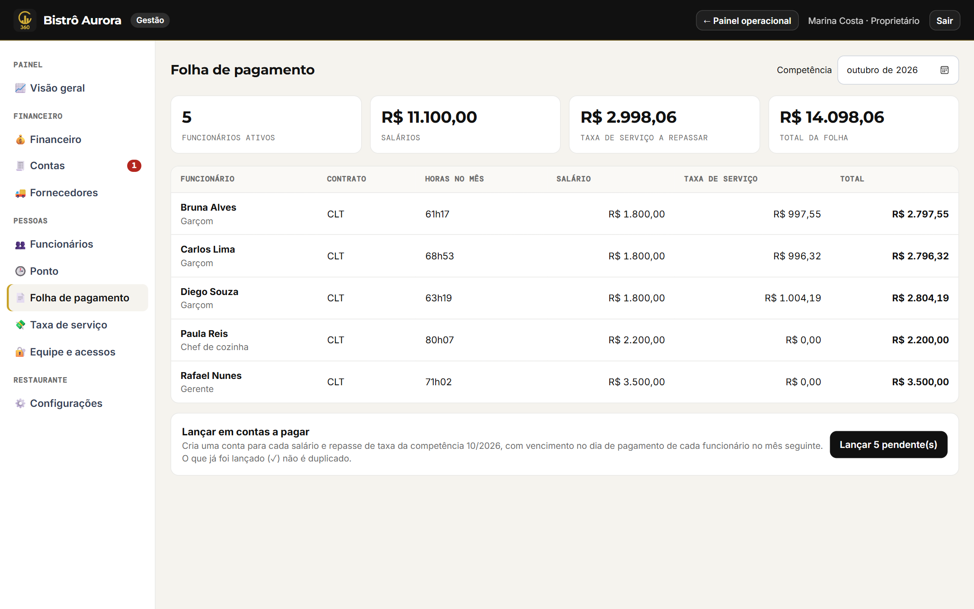Open the calendar picker icon in Competência
This screenshot has width=974, height=609.
click(944, 70)
